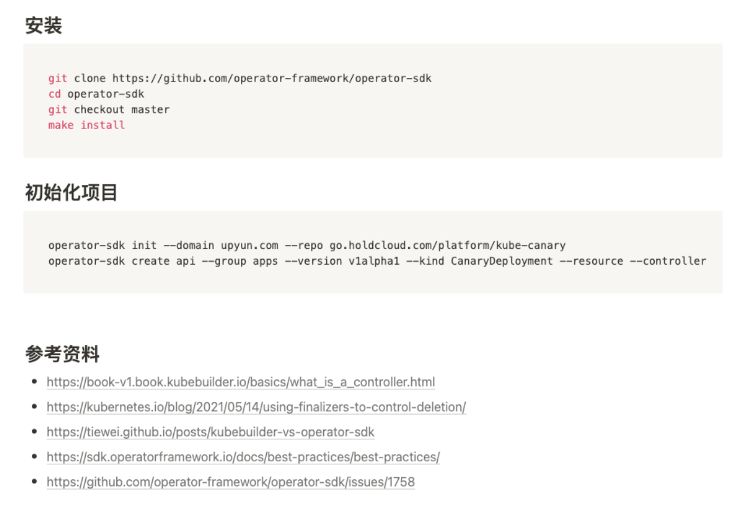This screenshot has height=516, width=738.
Task: Click the "--controller" flag in the code
Action: point(668,261)
